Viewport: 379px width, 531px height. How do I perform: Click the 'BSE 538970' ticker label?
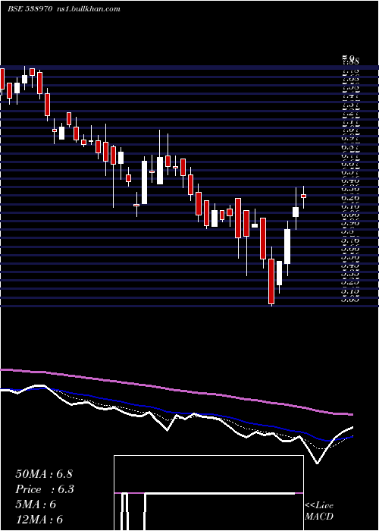[30, 9]
